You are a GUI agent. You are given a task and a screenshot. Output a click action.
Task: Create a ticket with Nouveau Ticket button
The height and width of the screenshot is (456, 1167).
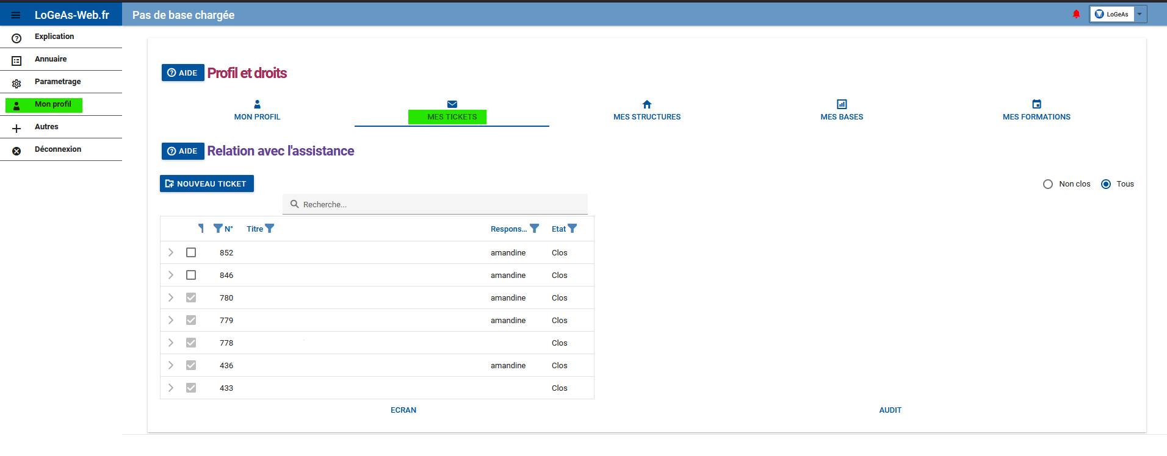[x=207, y=183]
